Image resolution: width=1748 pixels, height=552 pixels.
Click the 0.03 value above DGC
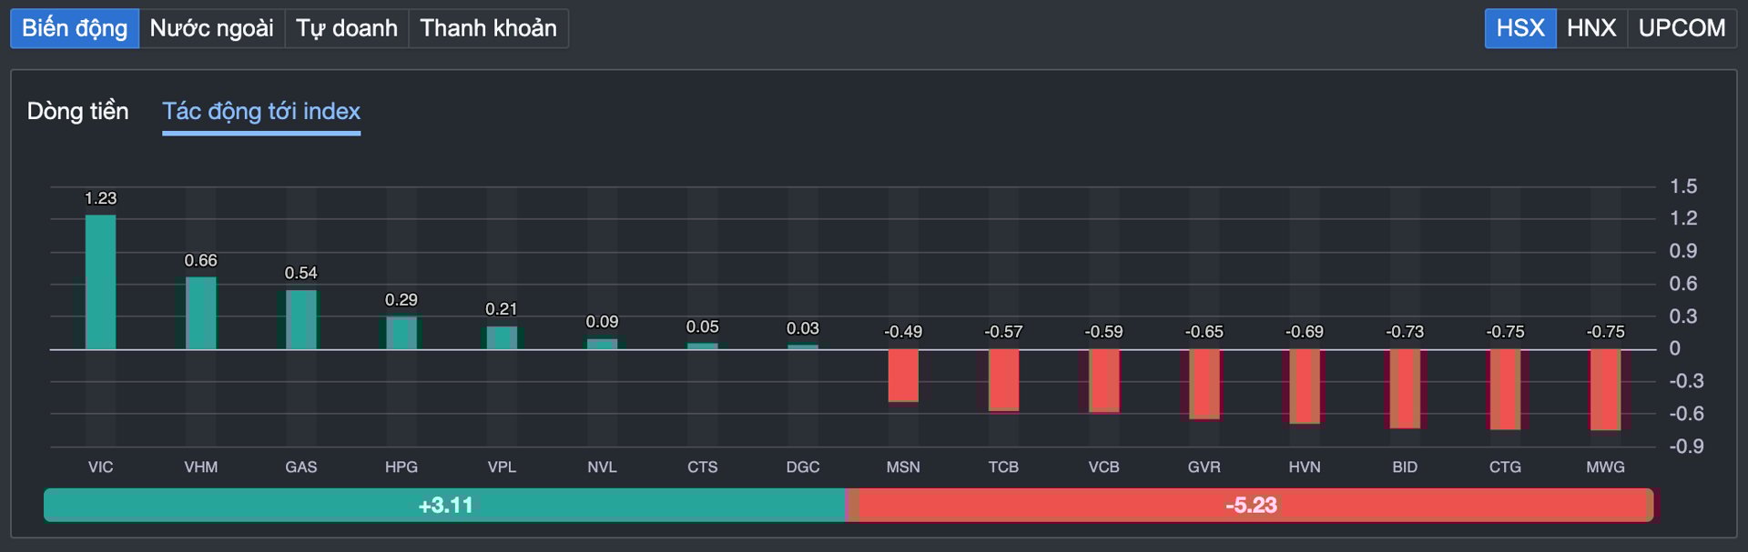[x=803, y=328]
